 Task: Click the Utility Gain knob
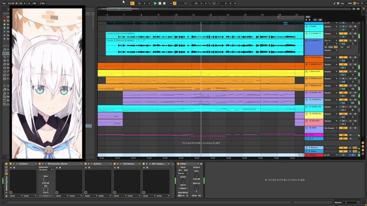(196, 175)
